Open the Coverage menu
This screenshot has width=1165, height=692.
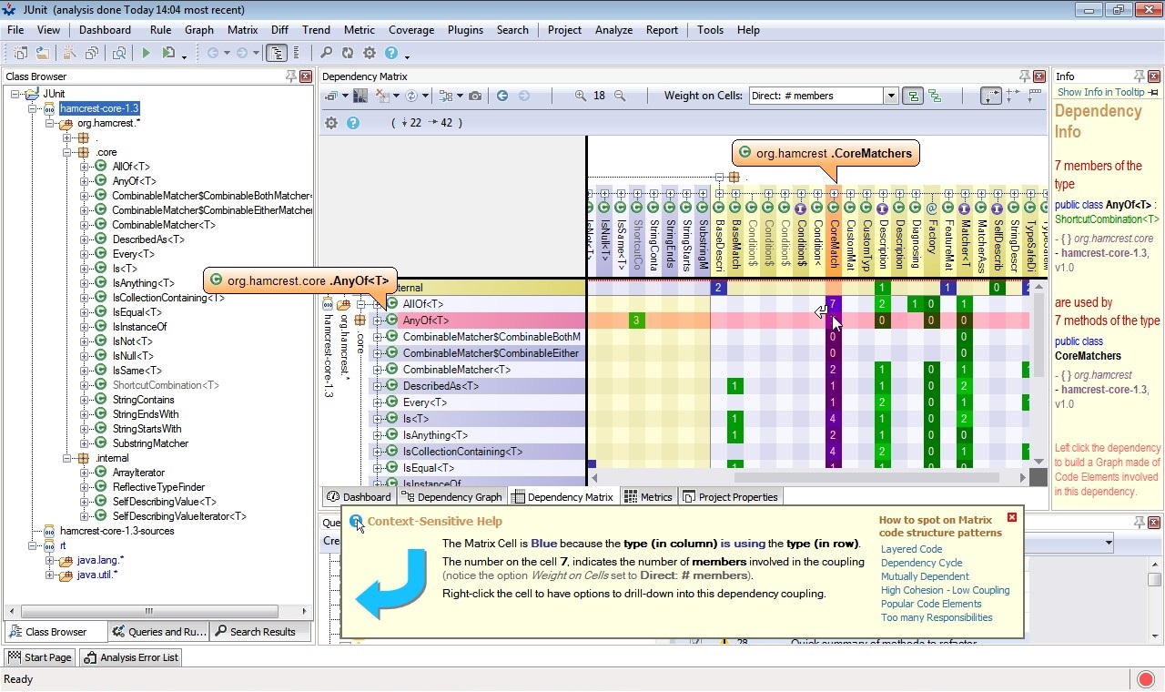(410, 30)
